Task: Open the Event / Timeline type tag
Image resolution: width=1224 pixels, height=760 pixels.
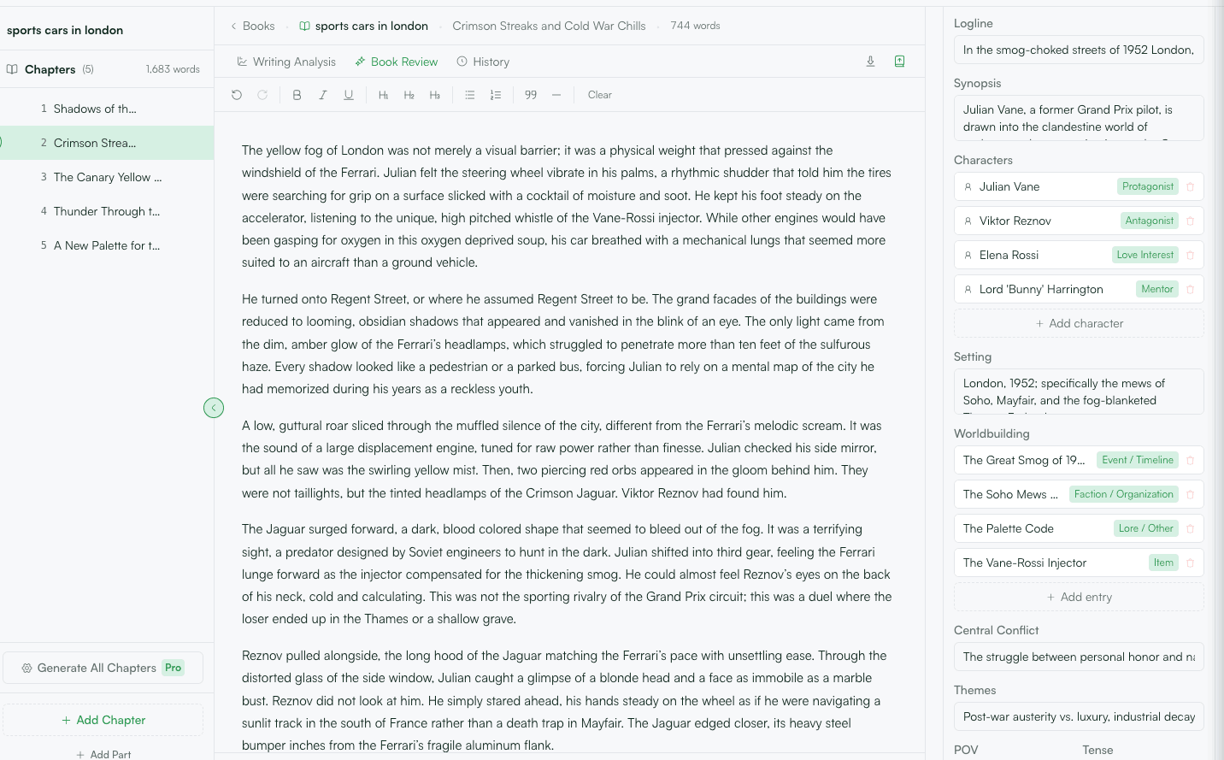Action: tap(1138, 460)
